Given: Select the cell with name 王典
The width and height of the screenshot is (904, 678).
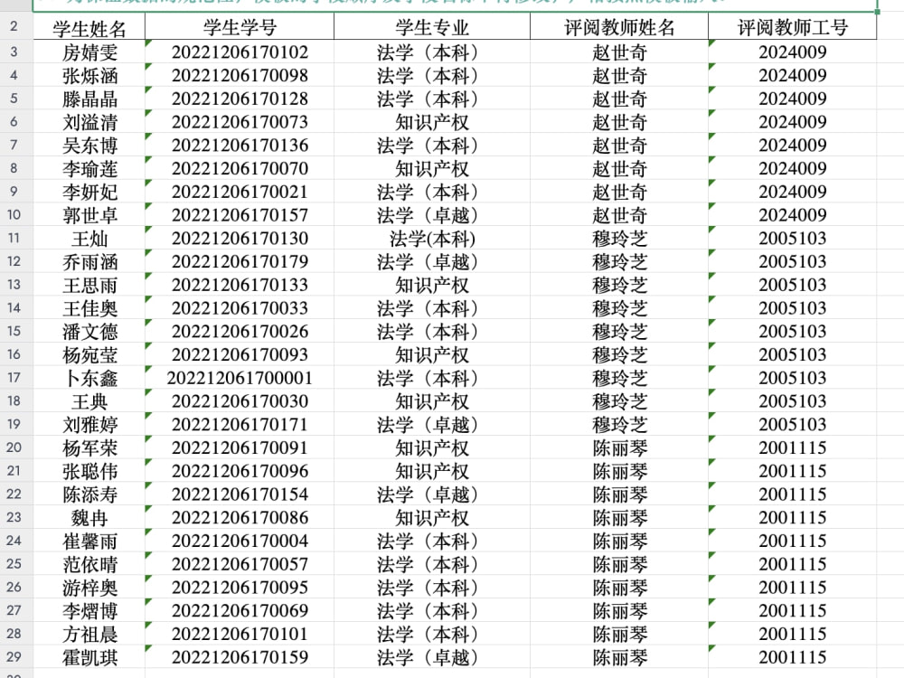Looking at the screenshot, I should [x=89, y=400].
